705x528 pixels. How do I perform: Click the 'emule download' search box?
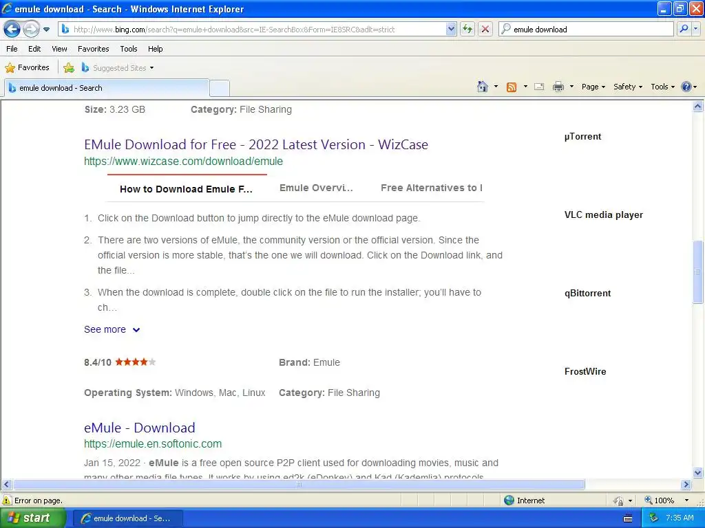coord(585,29)
